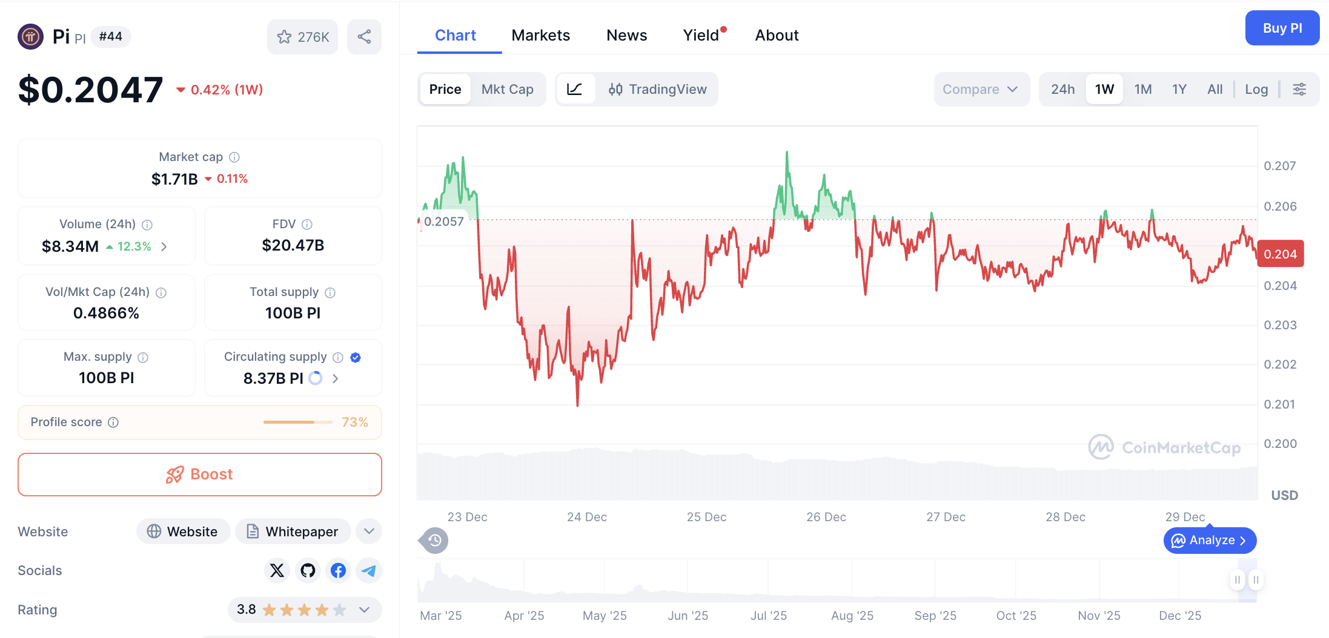
Task: Add Pi to watchlist via star icon
Action: (x=285, y=37)
